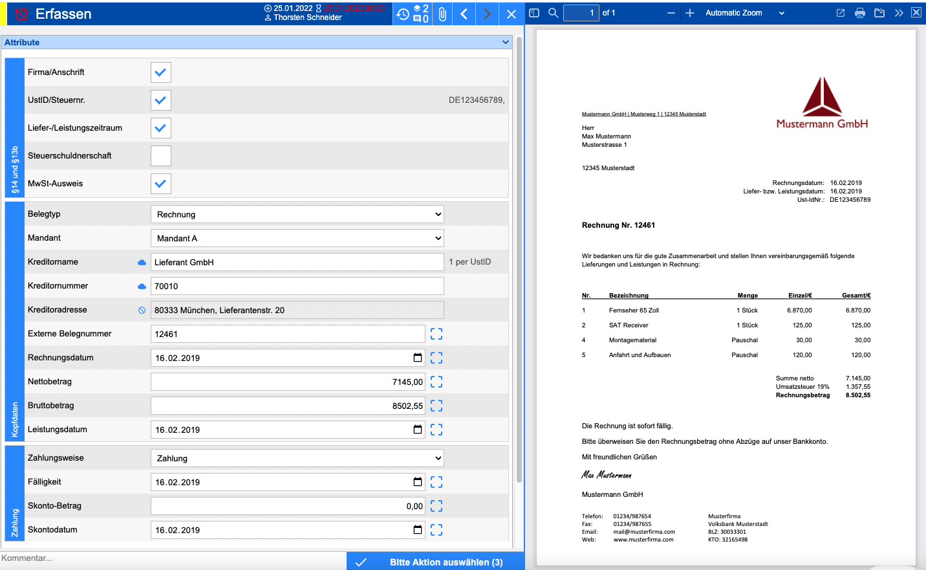Click 'DE123456789,' value in UstID row
Image resolution: width=926 pixels, height=570 pixels.
point(477,100)
